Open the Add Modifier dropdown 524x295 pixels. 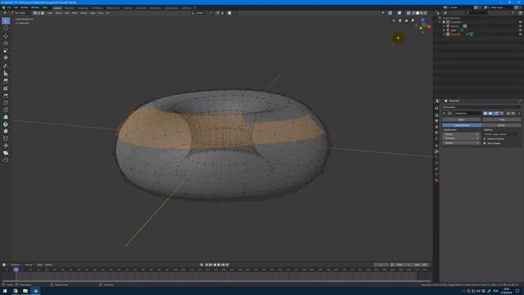pos(481,107)
